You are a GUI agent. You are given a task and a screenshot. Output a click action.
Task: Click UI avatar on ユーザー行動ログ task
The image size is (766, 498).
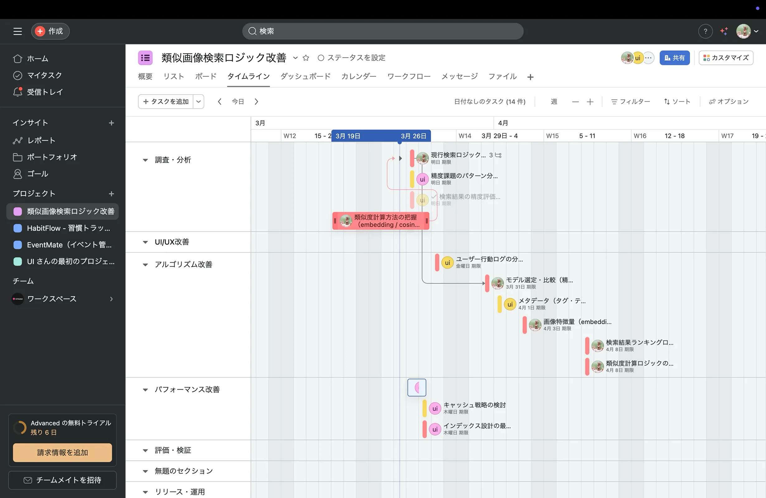click(447, 263)
